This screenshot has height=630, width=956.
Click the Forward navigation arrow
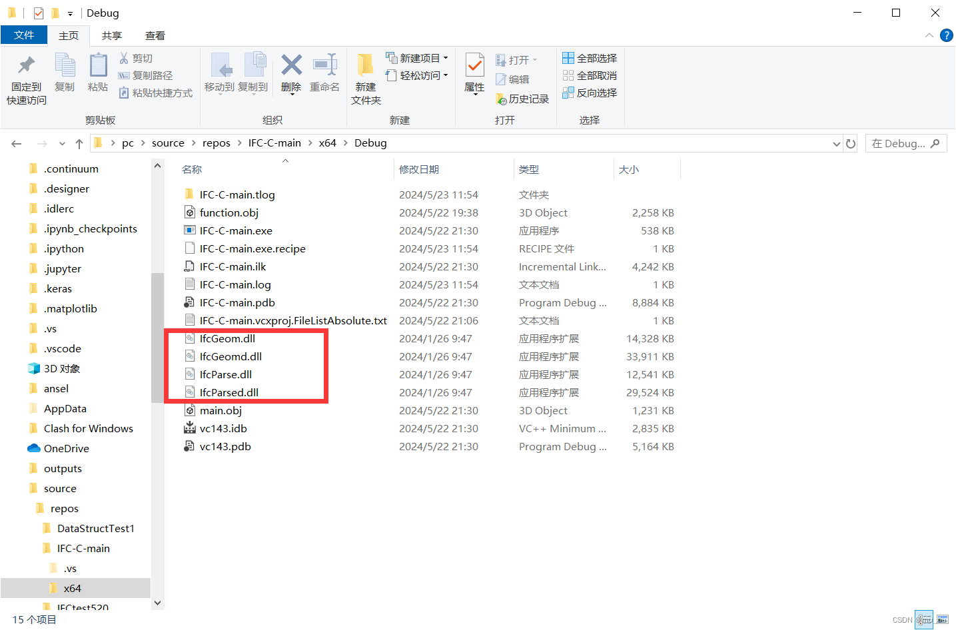coord(42,144)
